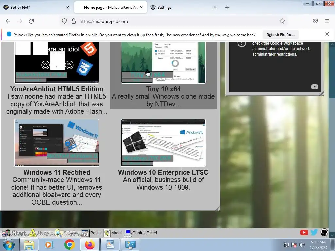The width and height of the screenshot is (335, 251).
Task: Open the Save to Pocket icon
Action: point(315,21)
